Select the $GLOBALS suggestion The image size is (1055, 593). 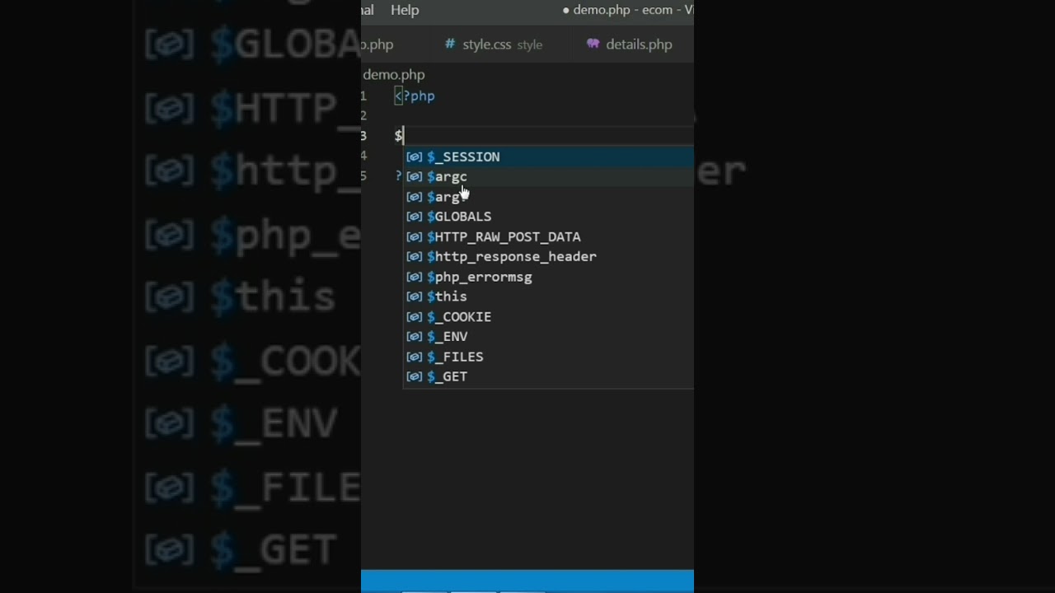point(548,217)
